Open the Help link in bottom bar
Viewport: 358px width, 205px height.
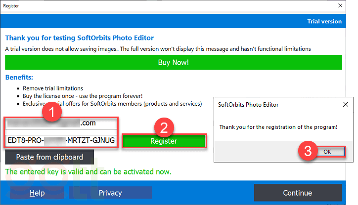point(37,193)
